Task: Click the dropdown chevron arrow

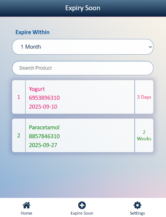Action: click(151, 47)
